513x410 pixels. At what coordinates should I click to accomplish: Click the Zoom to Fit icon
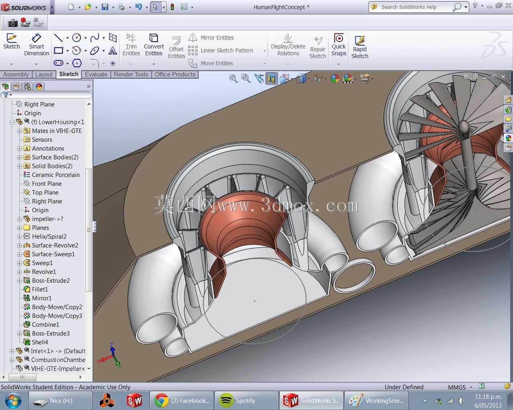pyautogui.click(x=233, y=78)
